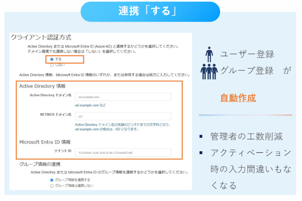Click the テナント ID input field
The image size is (302, 201).
pyautogui.click(x=123, y=153)
